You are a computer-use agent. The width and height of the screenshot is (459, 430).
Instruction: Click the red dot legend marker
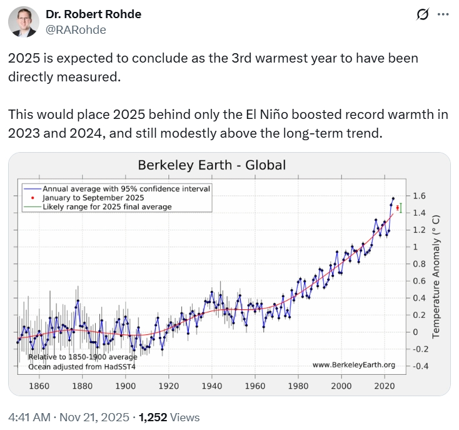click(30, 197)
